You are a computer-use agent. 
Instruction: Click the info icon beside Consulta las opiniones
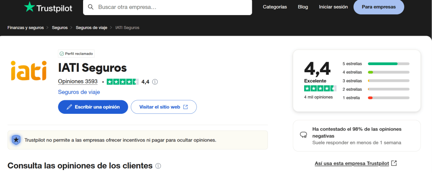click(x=158, y=166)
